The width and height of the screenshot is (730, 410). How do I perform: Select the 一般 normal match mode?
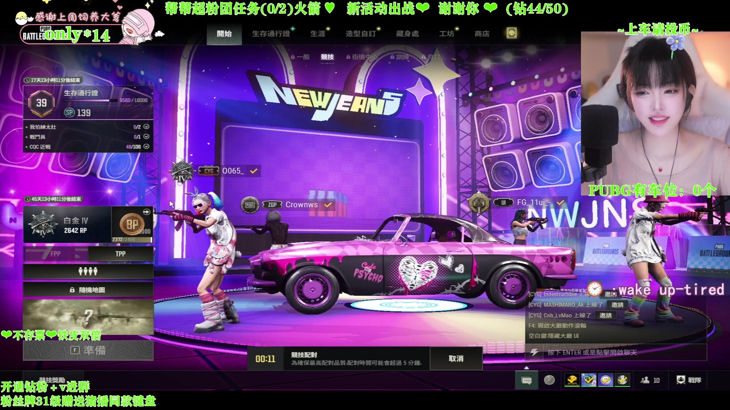point(300,57)
